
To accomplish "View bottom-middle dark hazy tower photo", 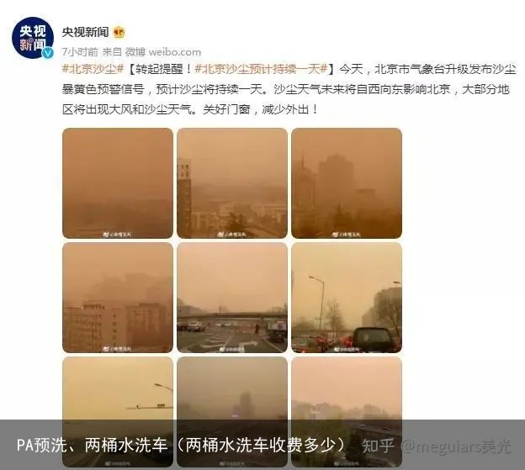I will coord(232,412).
